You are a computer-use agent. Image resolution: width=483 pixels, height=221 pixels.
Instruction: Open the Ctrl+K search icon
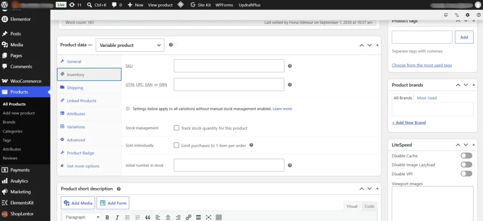coord(89,5)
